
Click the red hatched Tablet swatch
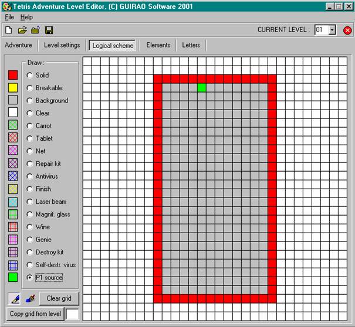pos(13,138)
